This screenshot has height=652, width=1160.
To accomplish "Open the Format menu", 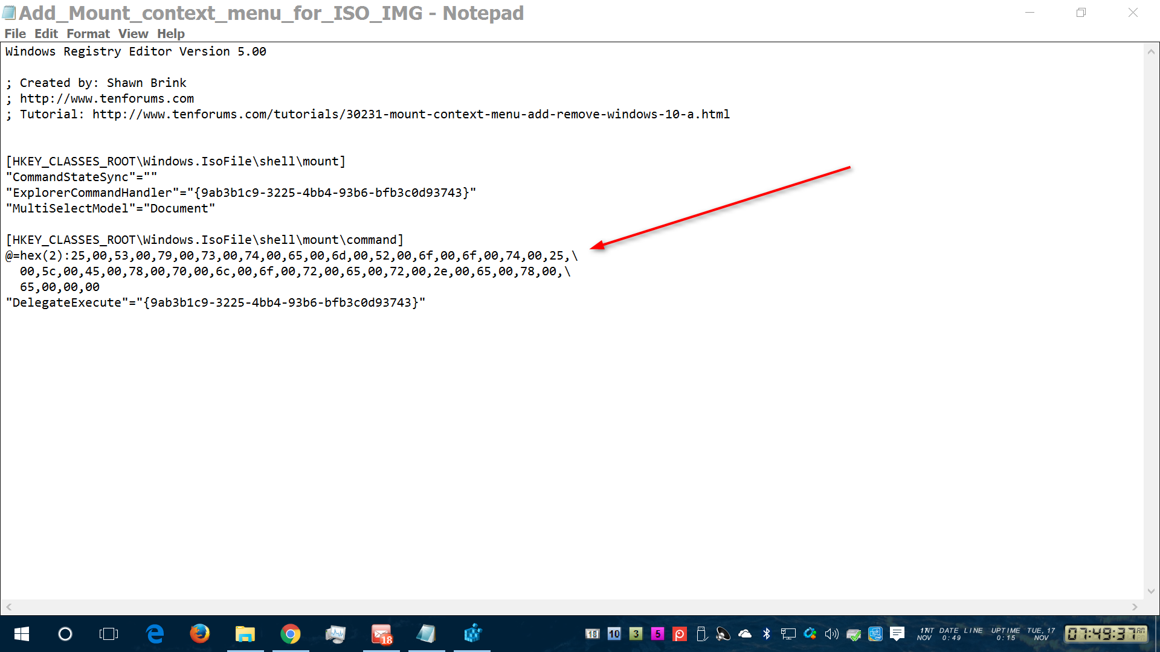I will pyautogui.click(x=88, y=34).
